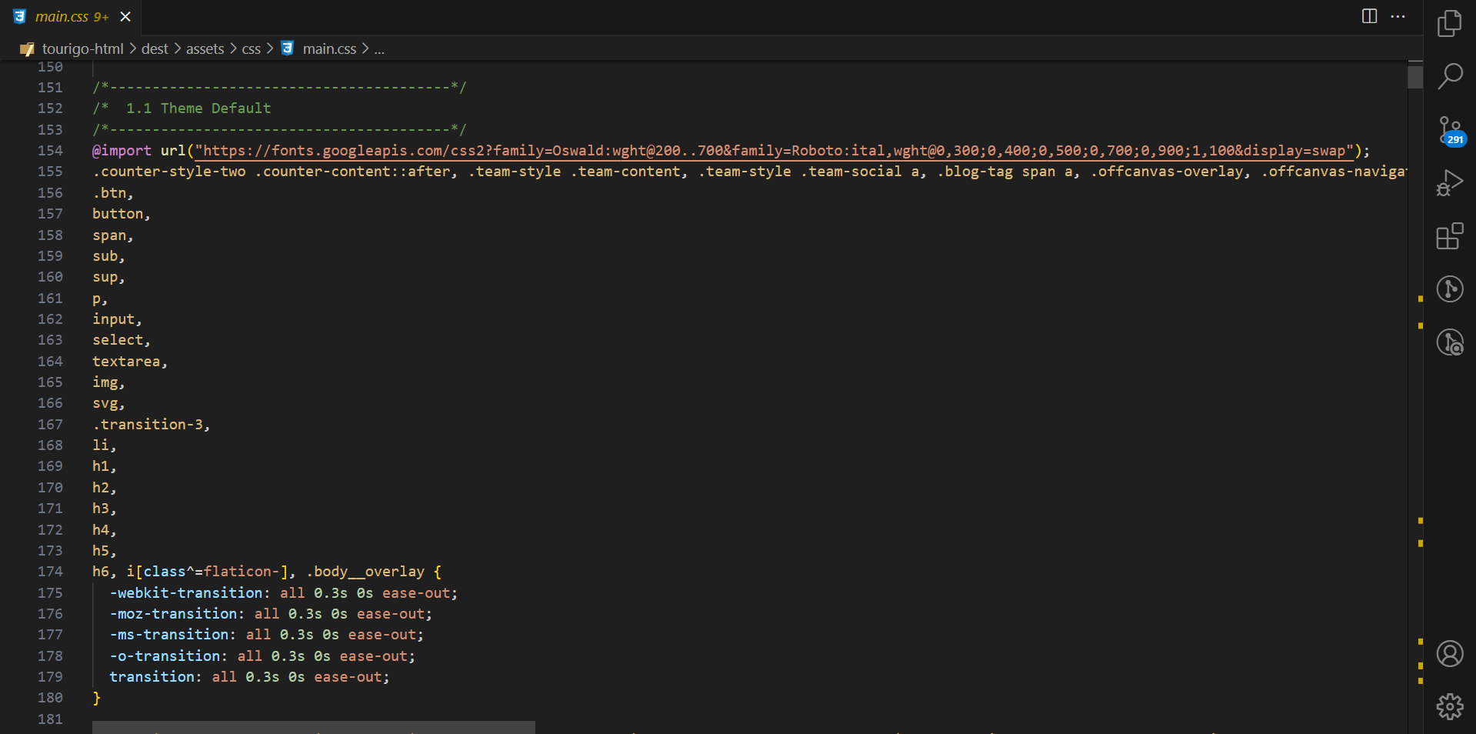Click tourigo-html in the breadcrumb
Image resolution: width=1476 pixels, height=734 pixels.
point(82,48)
